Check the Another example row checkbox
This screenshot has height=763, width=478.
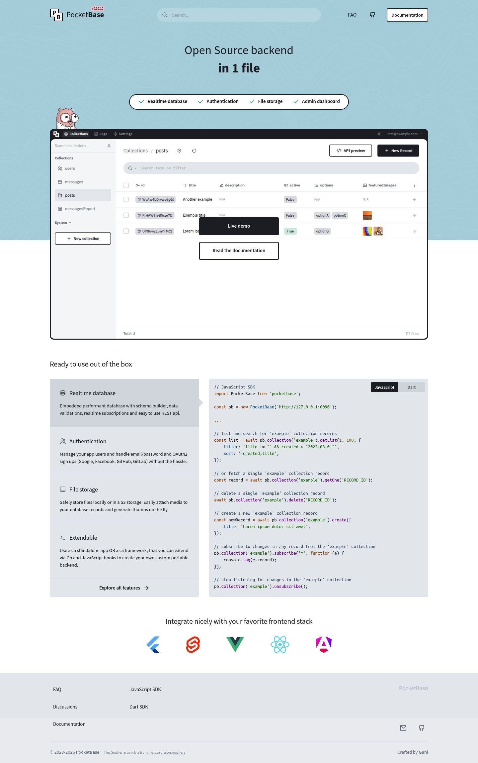coord(126,199)
